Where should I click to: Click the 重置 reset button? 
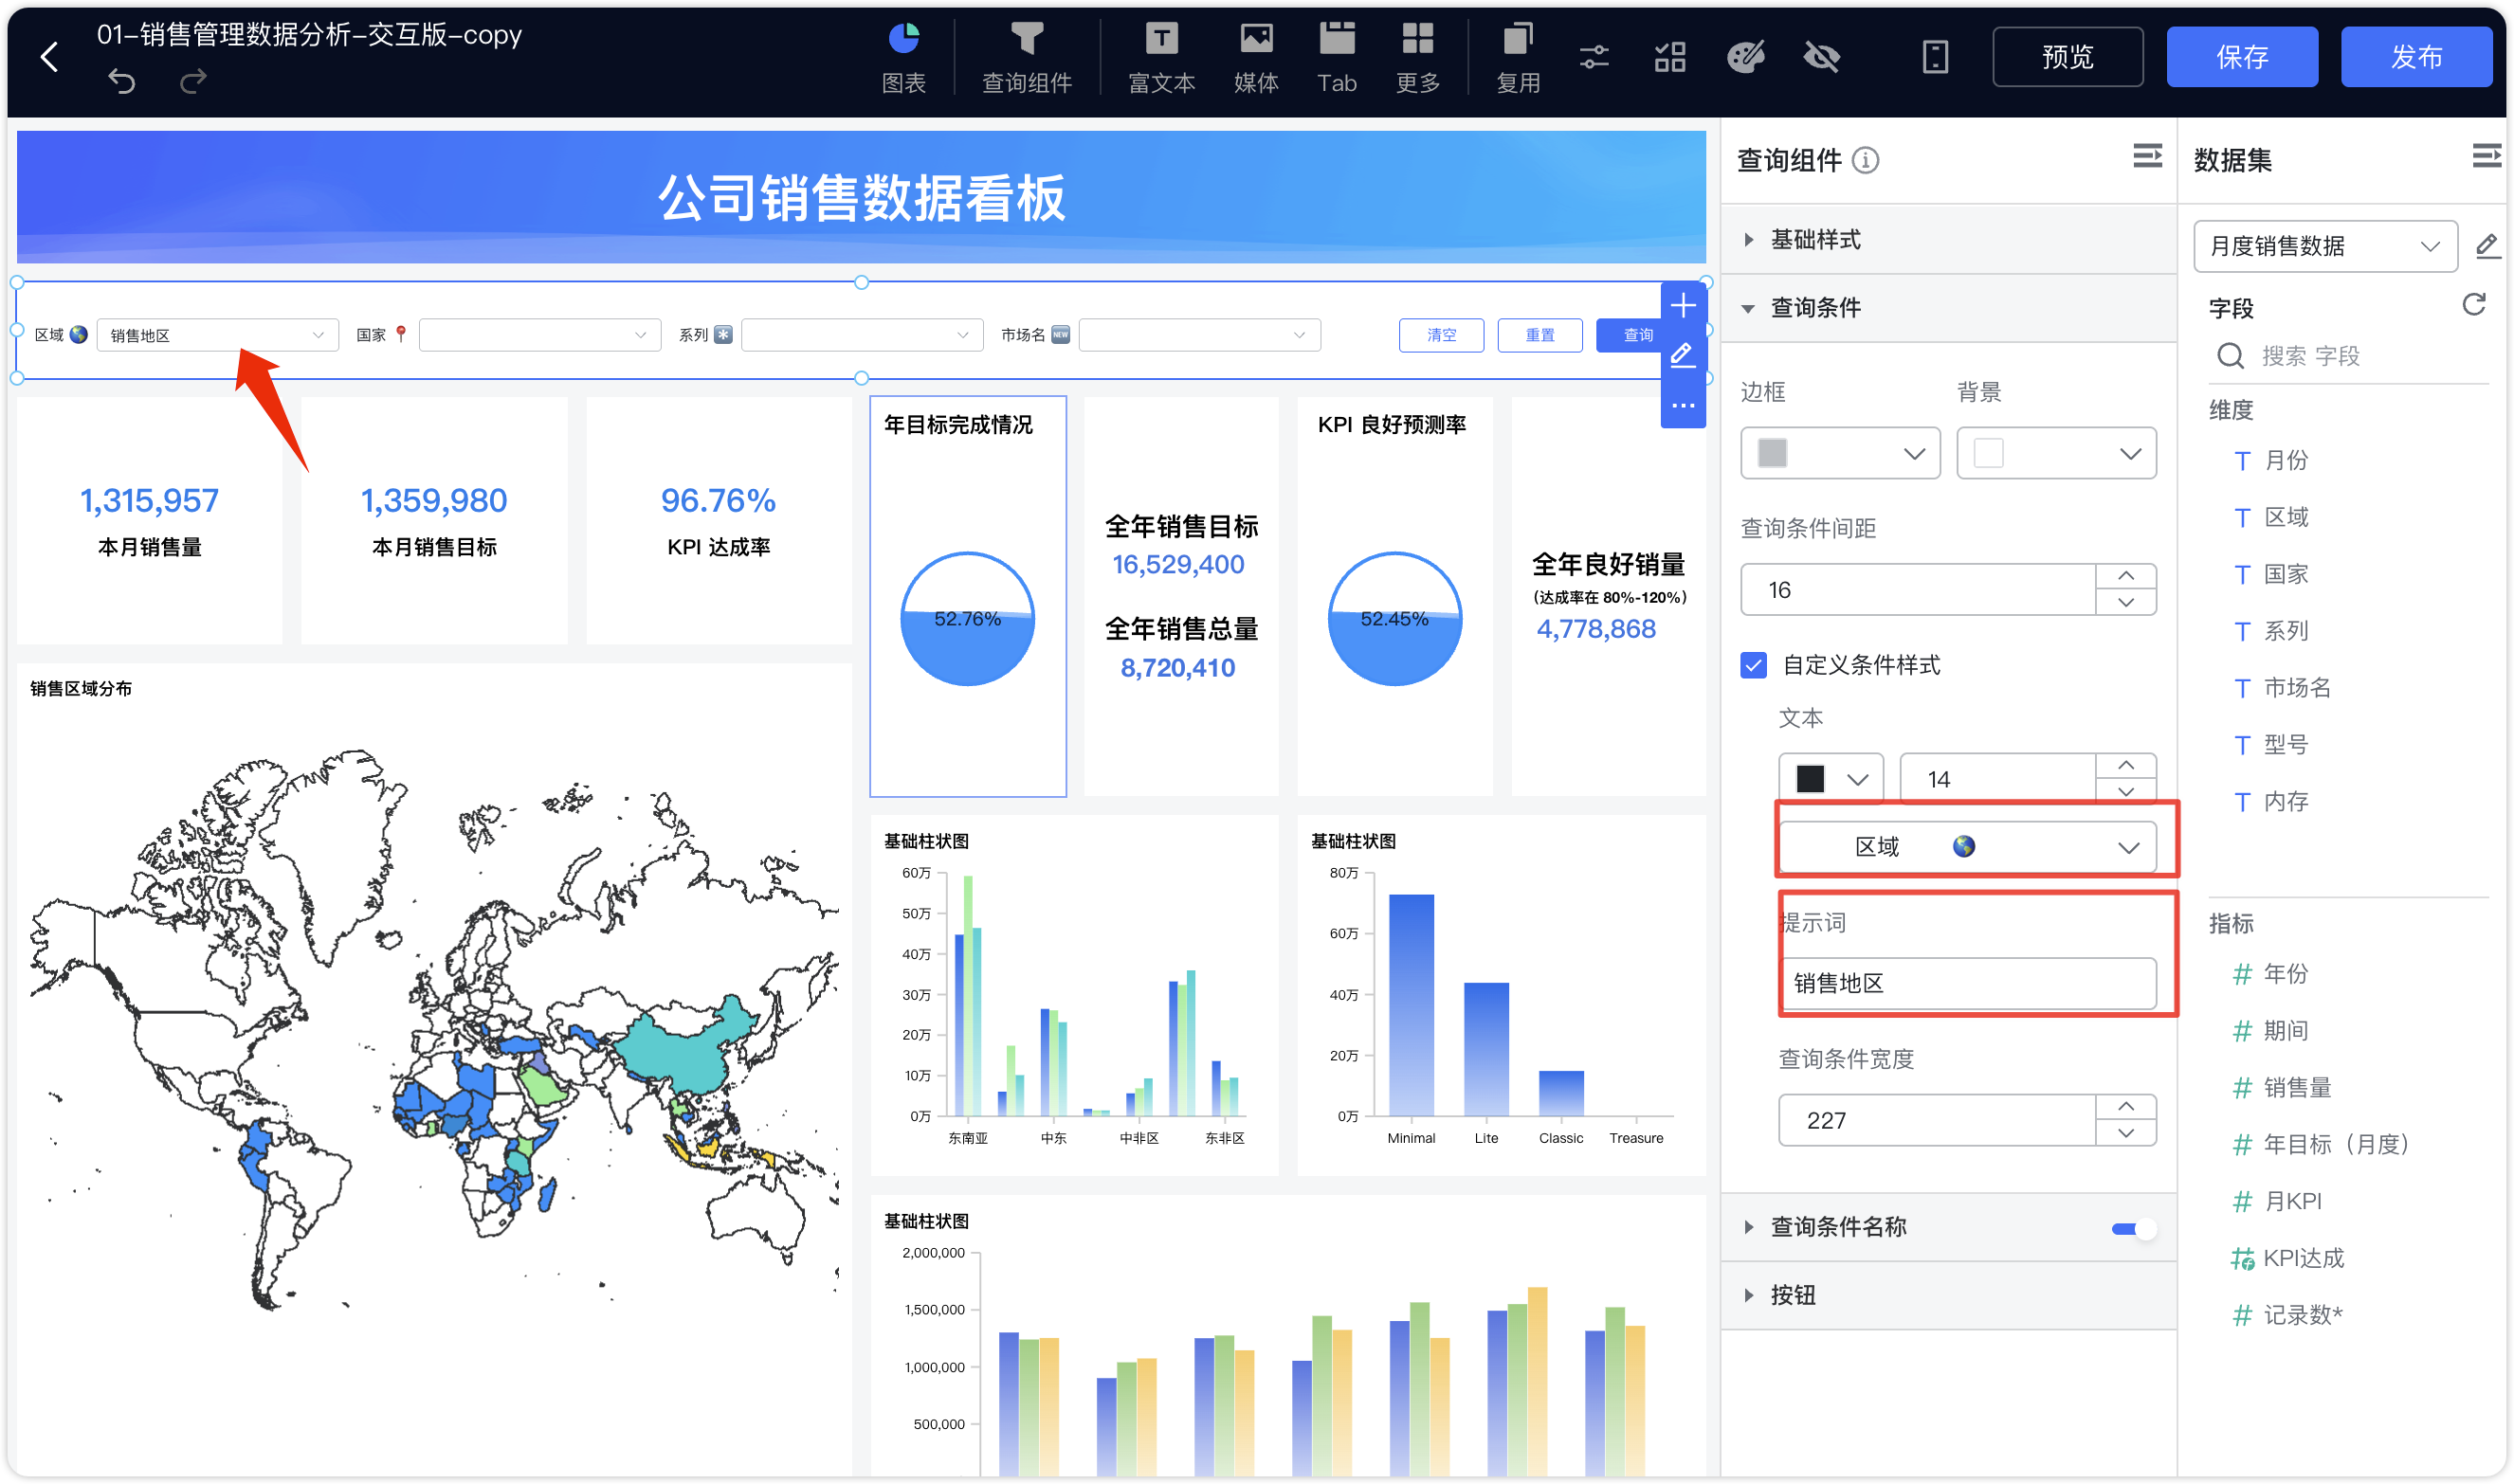coord(1539,335)
